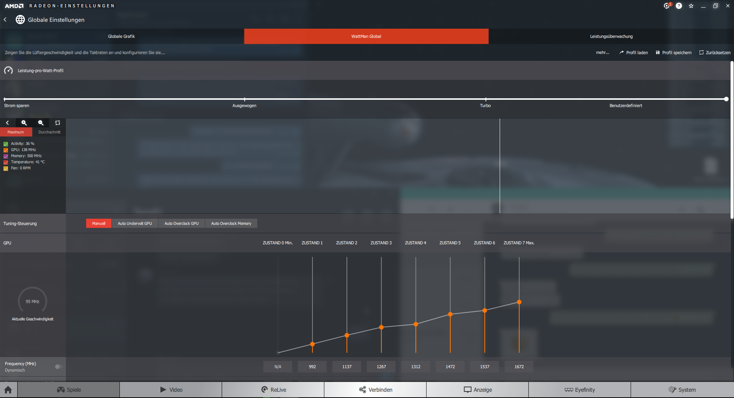
Task: Click the 95 MHz current speed gauge
Action: pyautogui.click(x=33, y=301)
